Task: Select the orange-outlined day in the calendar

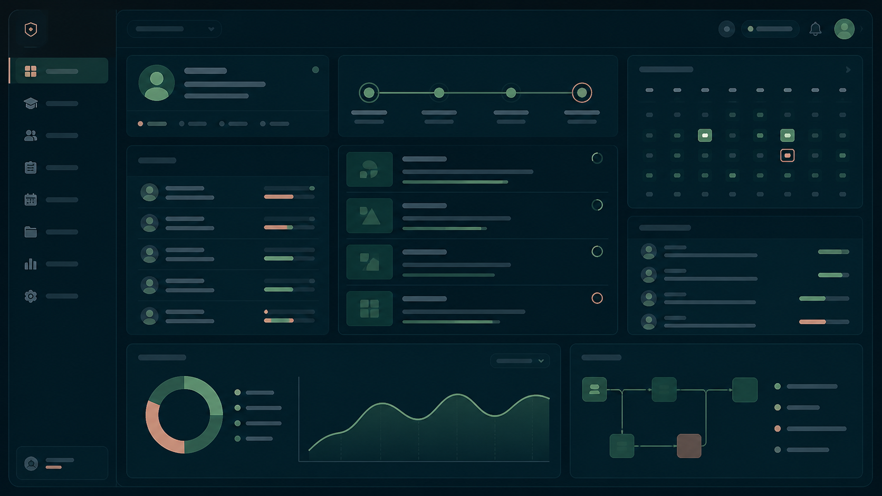Action: point(787,155)
